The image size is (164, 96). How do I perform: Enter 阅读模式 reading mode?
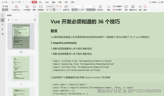tap(41, 8)
